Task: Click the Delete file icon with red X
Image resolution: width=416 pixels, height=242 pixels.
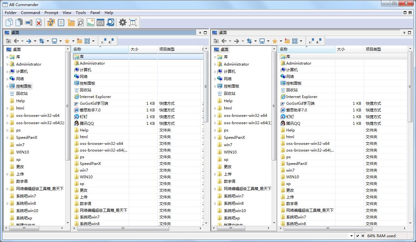Action: [x=39, y=22]
